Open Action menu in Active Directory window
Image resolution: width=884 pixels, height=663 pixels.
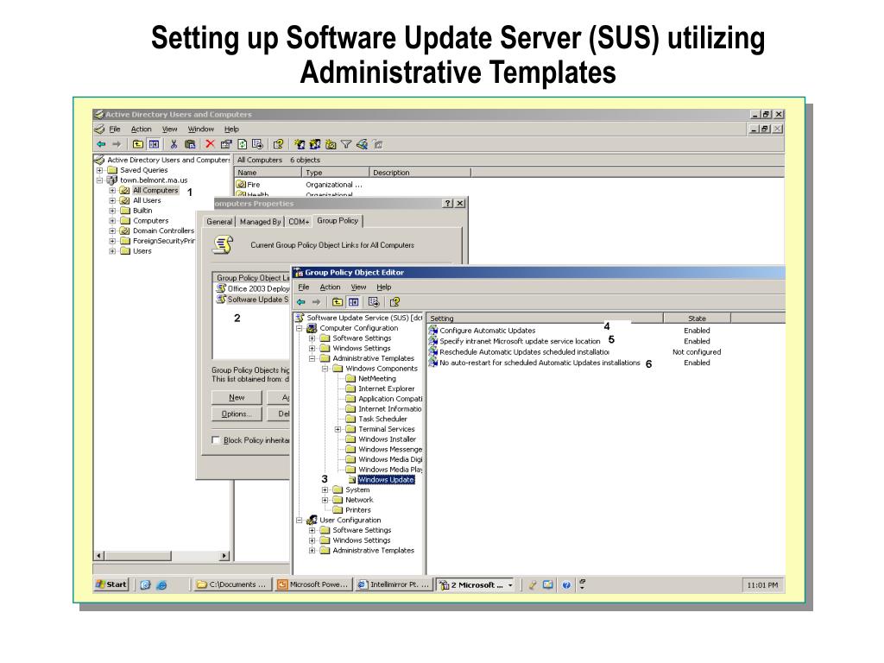click(141, 129)
